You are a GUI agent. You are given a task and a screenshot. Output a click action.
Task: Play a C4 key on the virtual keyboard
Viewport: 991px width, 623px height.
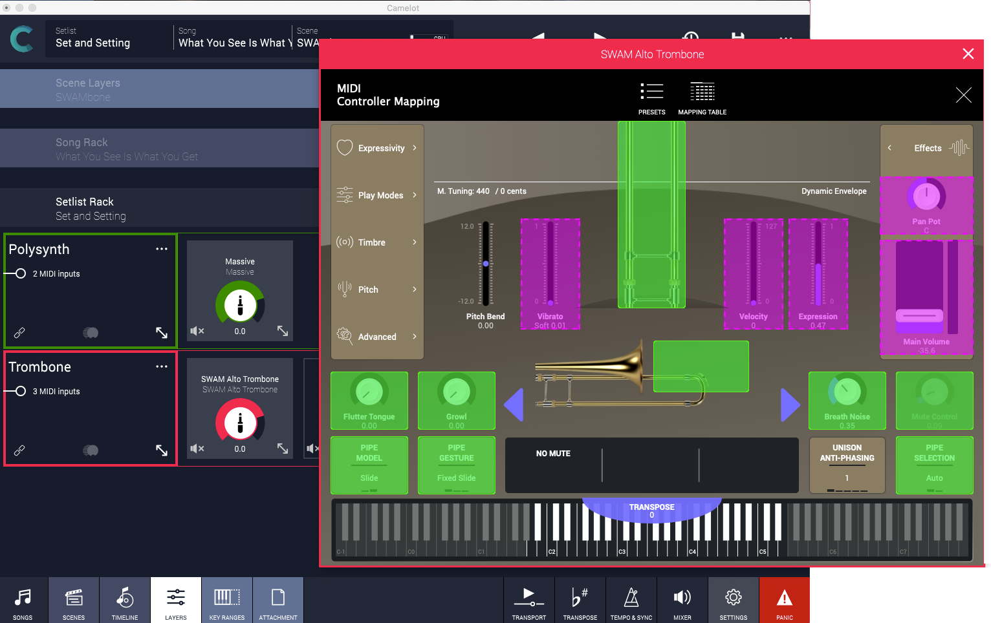693,543
